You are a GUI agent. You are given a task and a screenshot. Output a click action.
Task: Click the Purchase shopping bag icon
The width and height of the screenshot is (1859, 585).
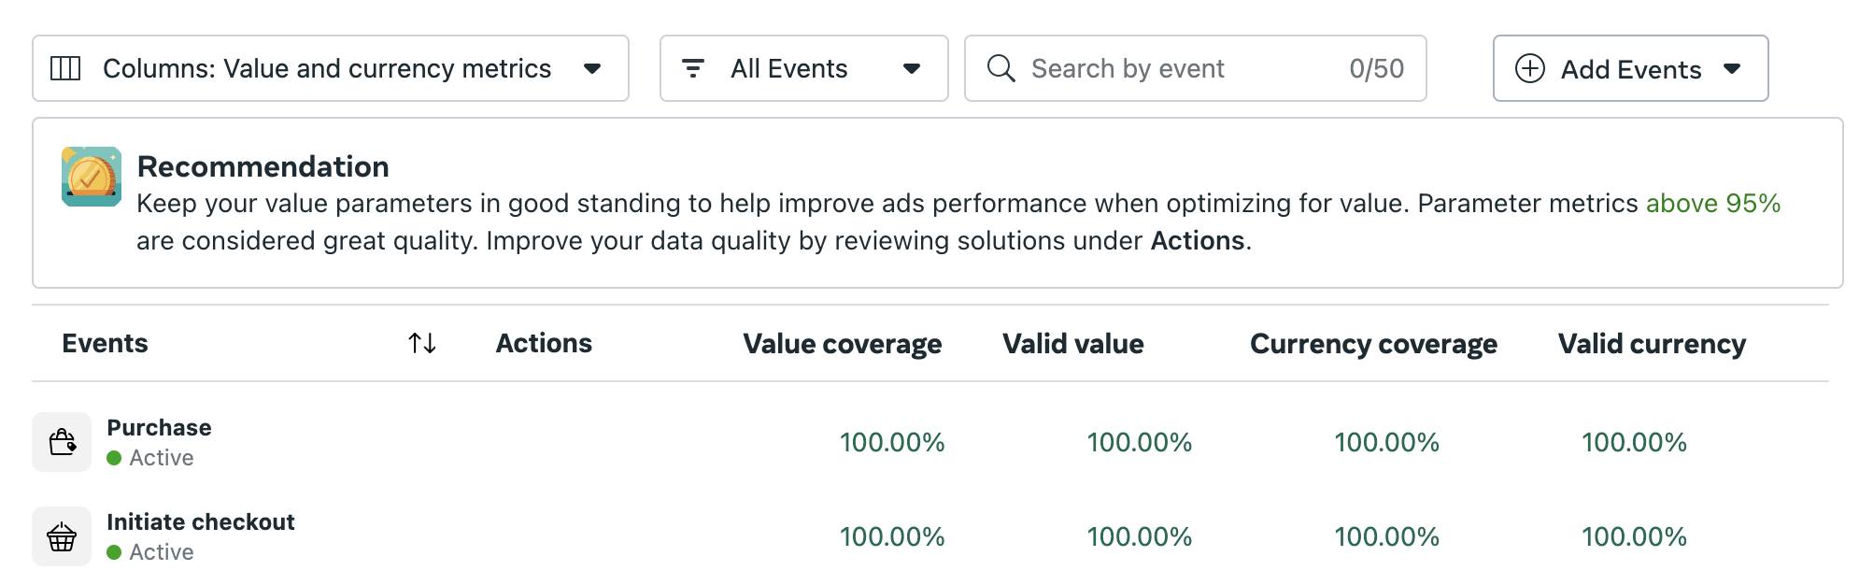[62, 442]
